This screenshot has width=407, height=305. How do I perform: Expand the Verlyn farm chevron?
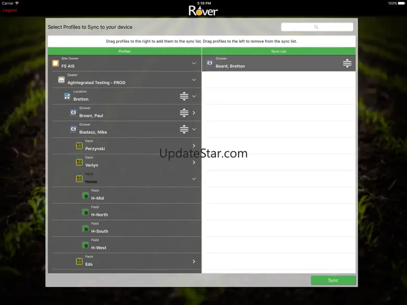pyautogui.click(x=194, y=162)
